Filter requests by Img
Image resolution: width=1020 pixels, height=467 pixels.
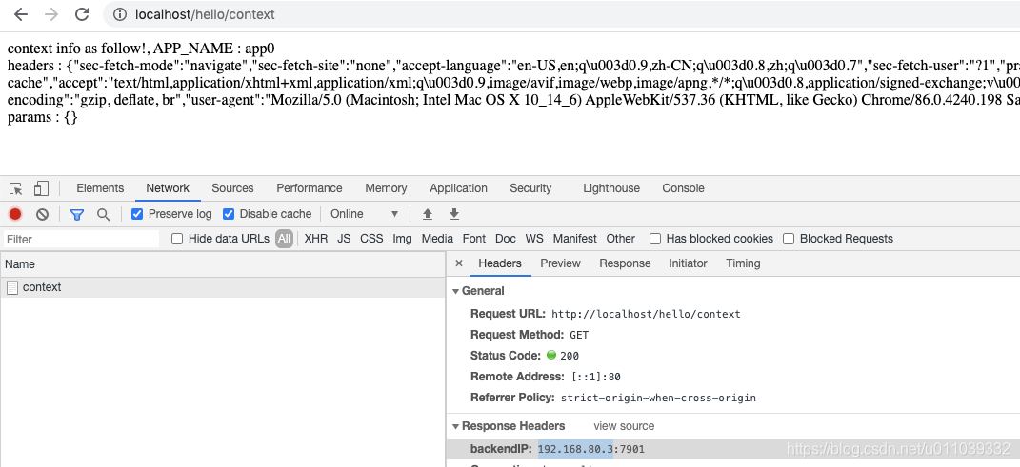coord(402,239)
